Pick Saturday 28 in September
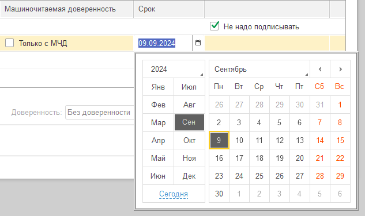 (x=320, y=176)
